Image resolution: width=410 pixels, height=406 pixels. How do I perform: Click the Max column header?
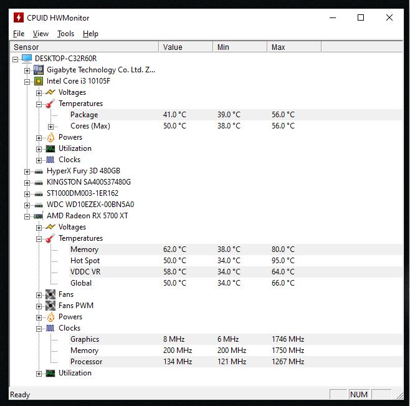click(x=294, y=47)
